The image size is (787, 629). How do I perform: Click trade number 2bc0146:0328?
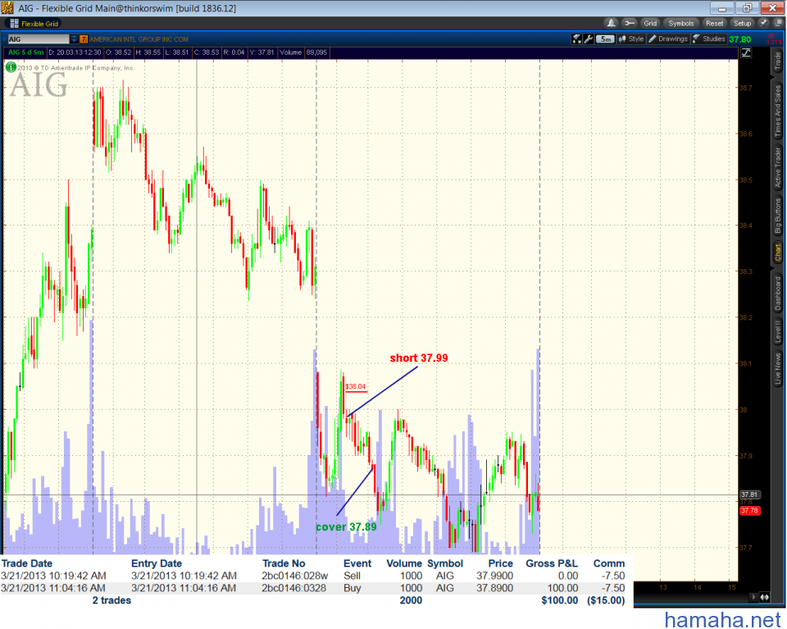tap(293, 588)
